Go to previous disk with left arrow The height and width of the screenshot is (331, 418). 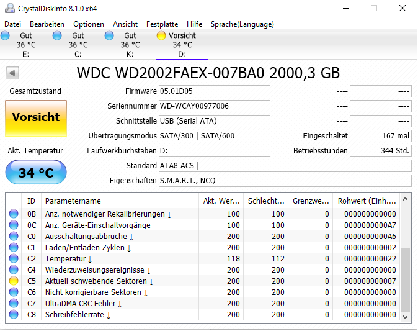(12, 73)
